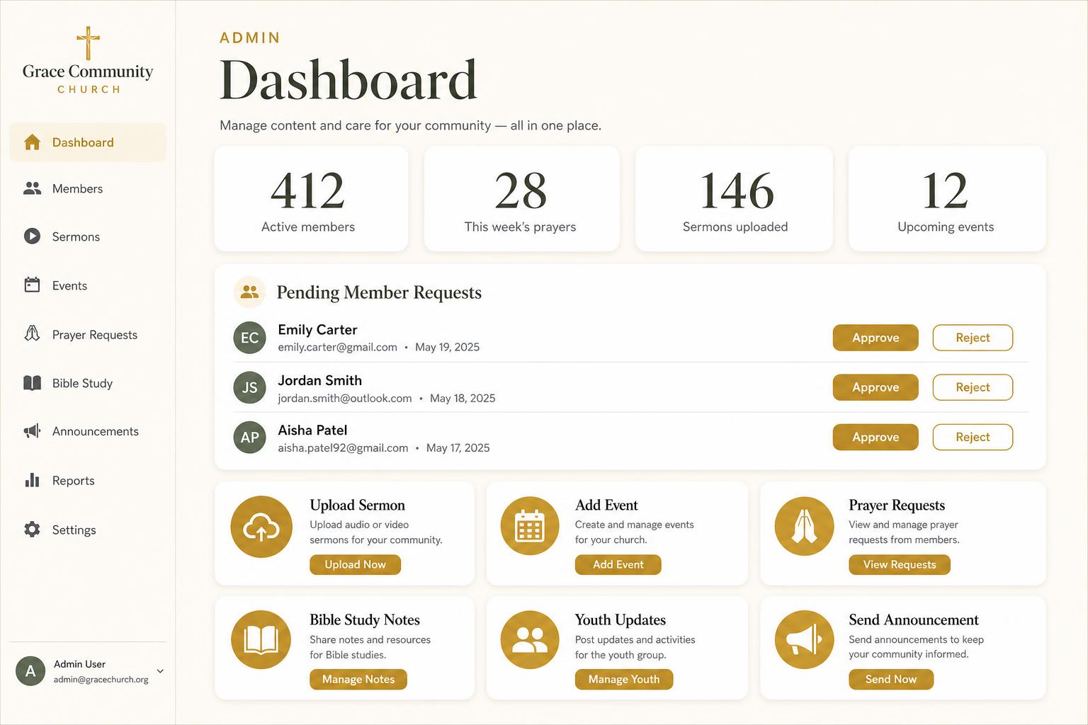Navigate to Announcements in the sidebar
Screen dimensions: 1088x725
(x=88, y=431)
